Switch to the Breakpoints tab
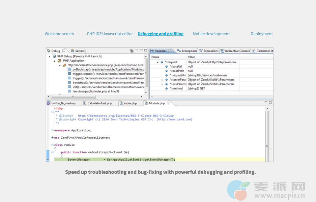This screenshot has width=316, height=202. (x=187, y=51)
